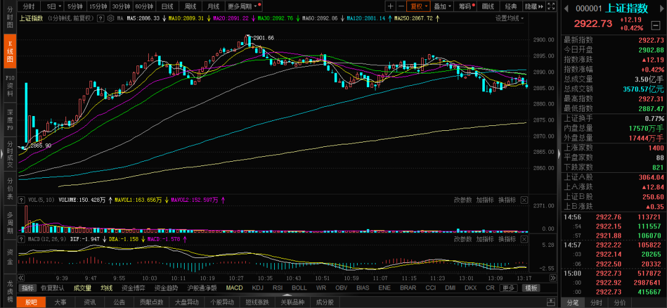The height and width of the screenshot is (308, 667).
Task: Expand left sidebar with edge arrow
Action: click(x=2, y=154)
